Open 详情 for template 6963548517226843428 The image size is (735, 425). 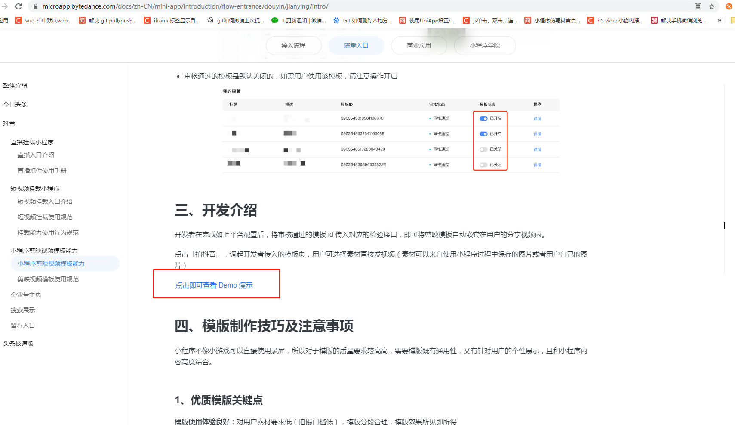pos(538,149)
